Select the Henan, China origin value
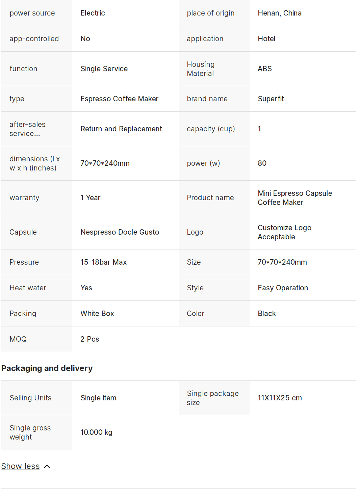This screenshot has width=357, height=503. (x=280, y=13)
